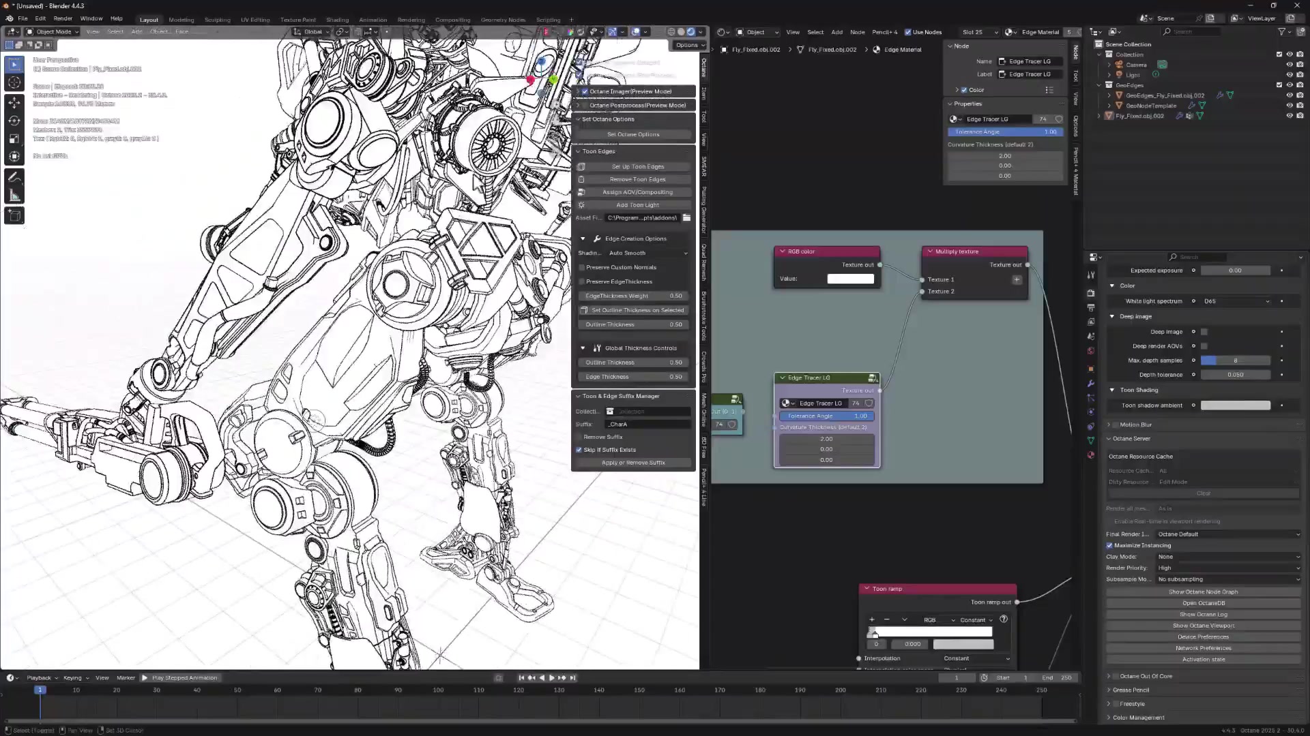Open Shading Auto Smooth dropdown
This screenshot has height=736, width=1310.
click(x=647, y=253)
